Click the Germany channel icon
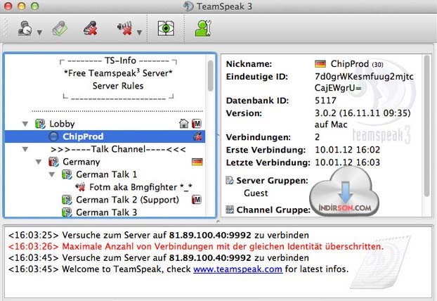 (53, 162)
